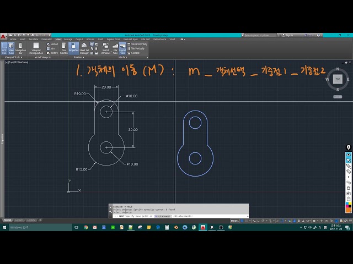Toggle ortho mode in the status bar
This screenshot has width=353, height=264.
[x=259, y=221]
